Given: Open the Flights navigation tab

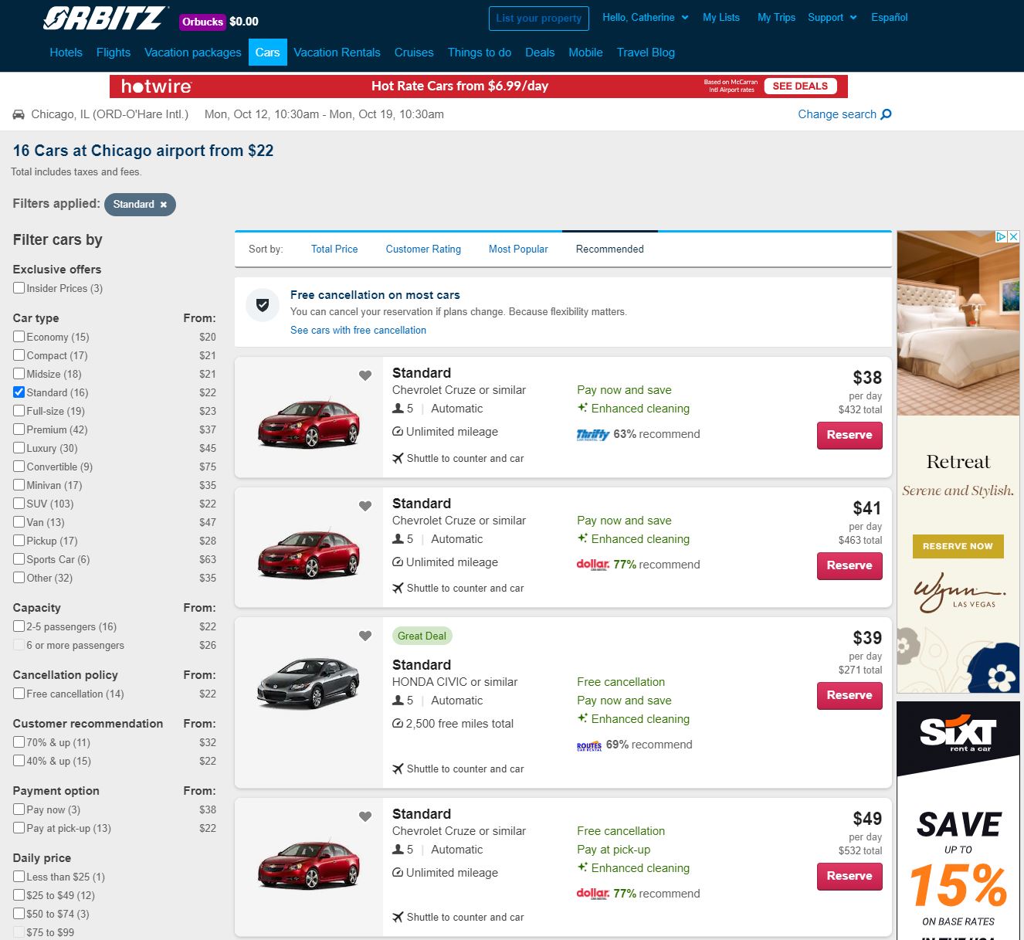Looking at the screenshot, I should 114,53.
